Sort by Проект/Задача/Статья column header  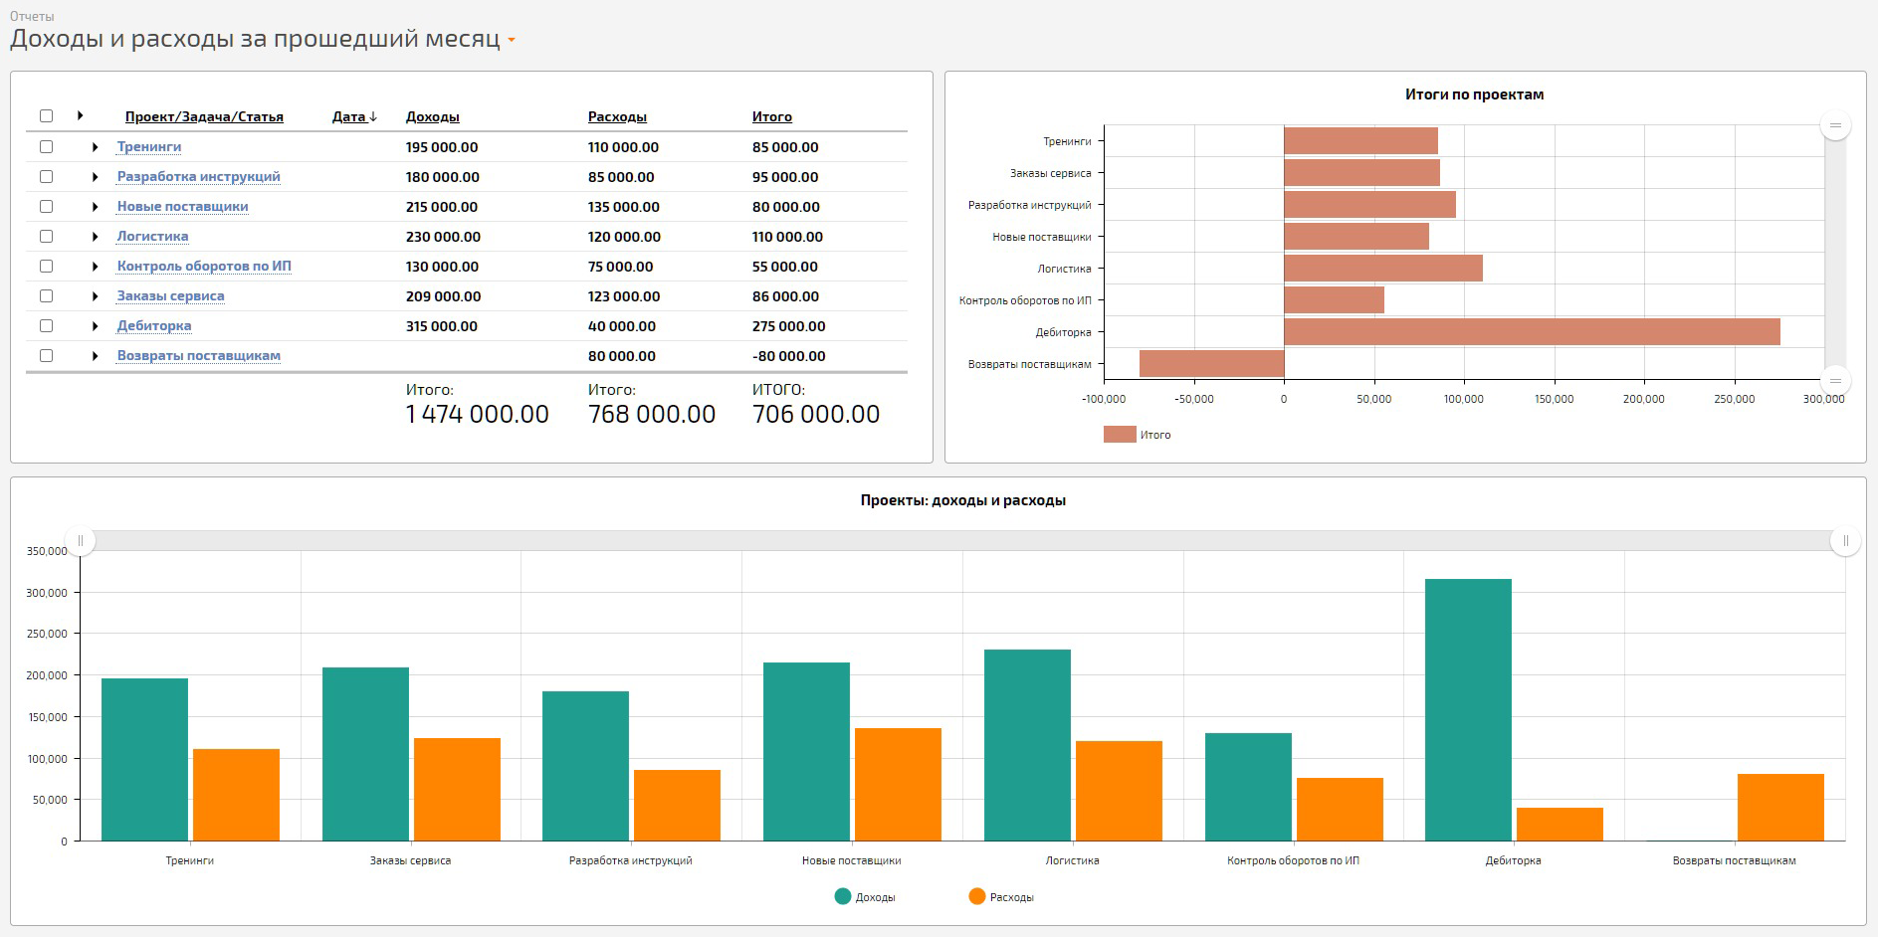204,117
